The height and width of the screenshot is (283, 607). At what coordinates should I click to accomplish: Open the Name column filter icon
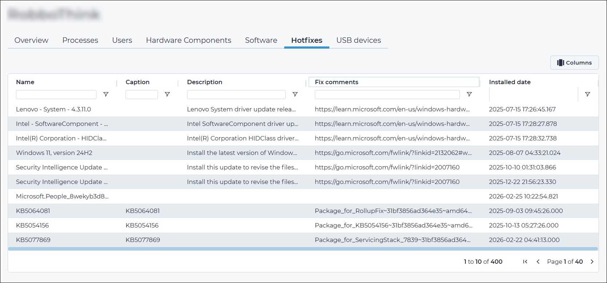pos(106,94)
